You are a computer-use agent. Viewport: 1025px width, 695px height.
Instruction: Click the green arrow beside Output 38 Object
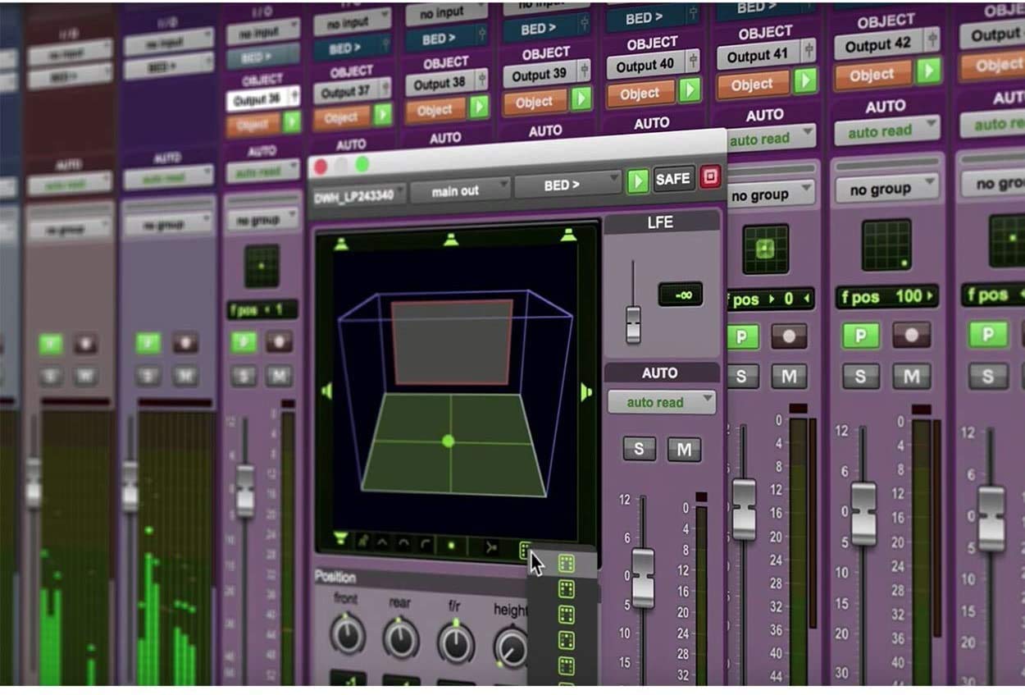[x=479, y=107]
